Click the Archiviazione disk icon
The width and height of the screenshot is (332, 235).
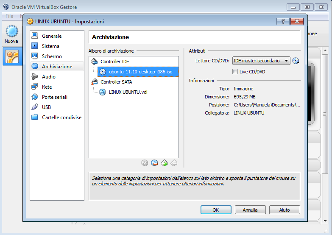click(35, 66)
